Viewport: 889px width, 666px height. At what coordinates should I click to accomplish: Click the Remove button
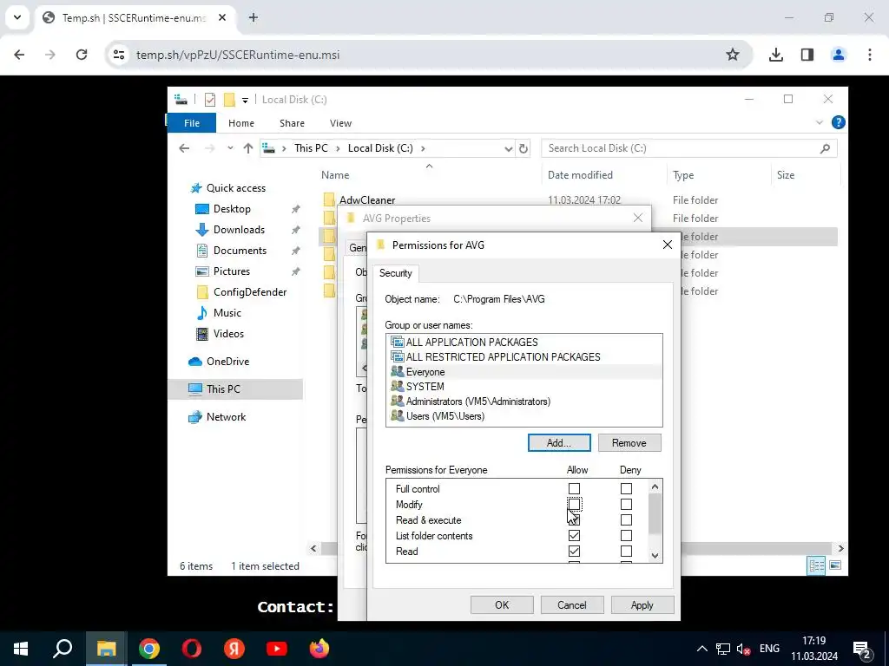629,443
